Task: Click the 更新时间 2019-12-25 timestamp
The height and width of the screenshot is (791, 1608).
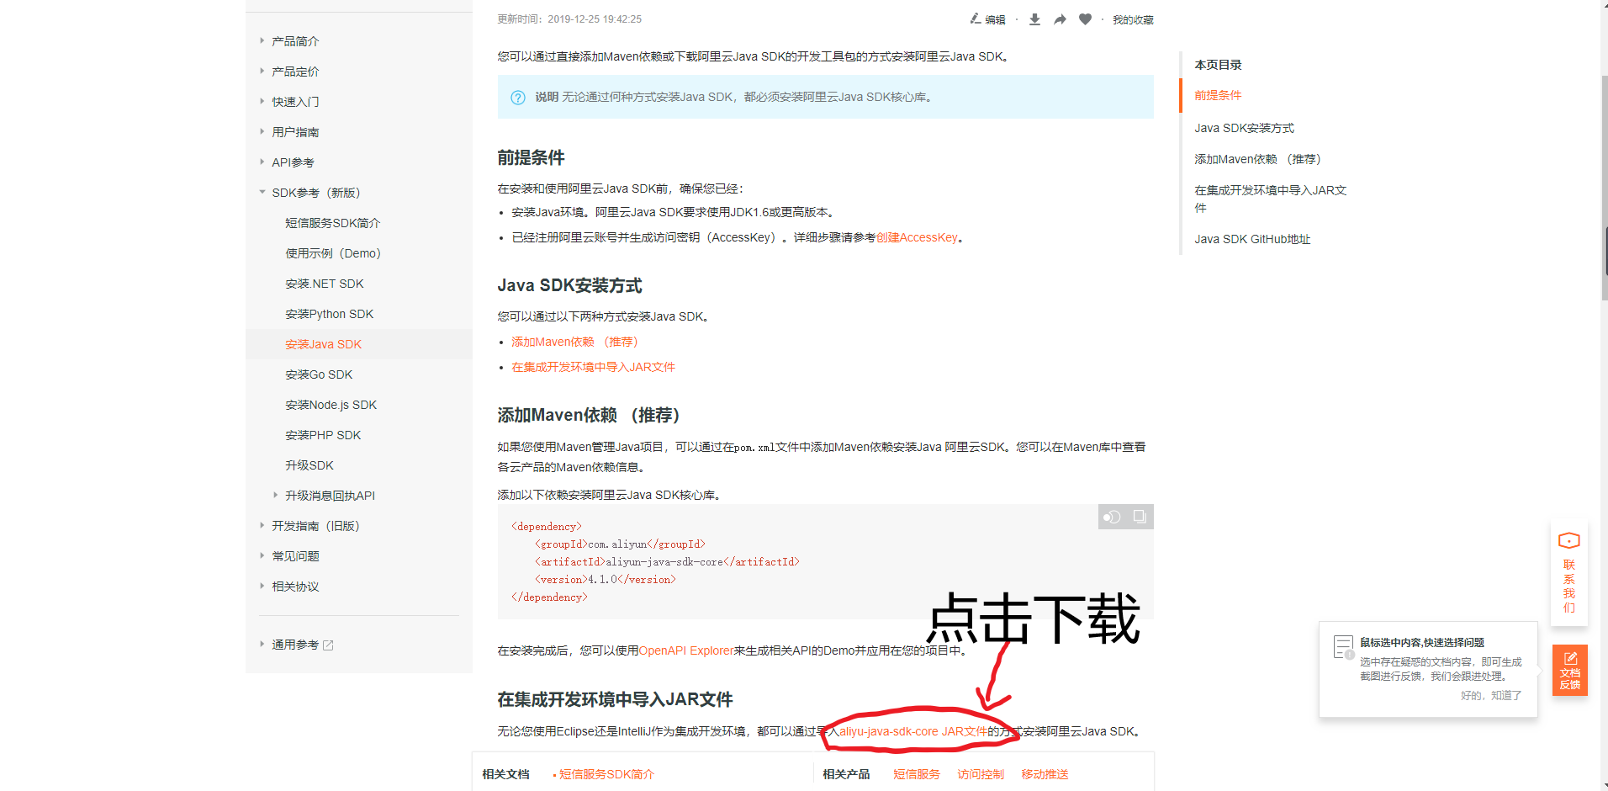Action: [569, 19]
